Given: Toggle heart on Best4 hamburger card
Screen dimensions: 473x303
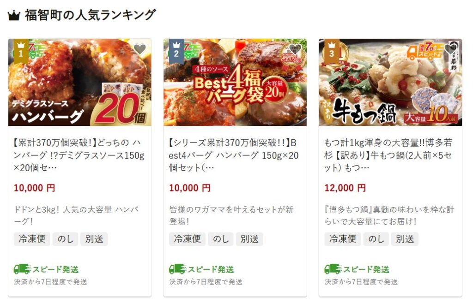Looking at the screenshot, I should (x=295, y=49).
